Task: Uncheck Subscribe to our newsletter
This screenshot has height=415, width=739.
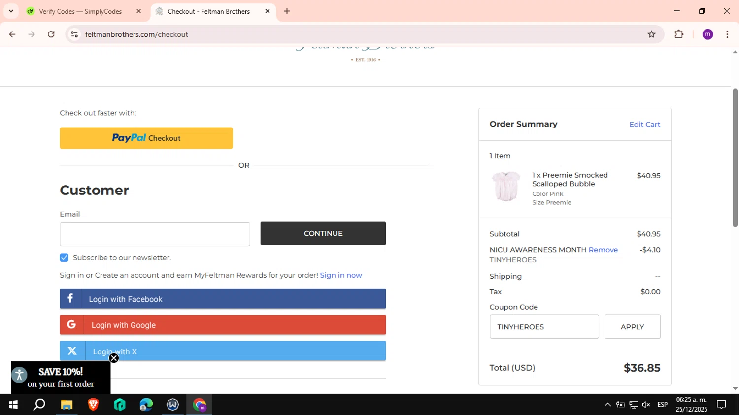Action: coord(64,257)
